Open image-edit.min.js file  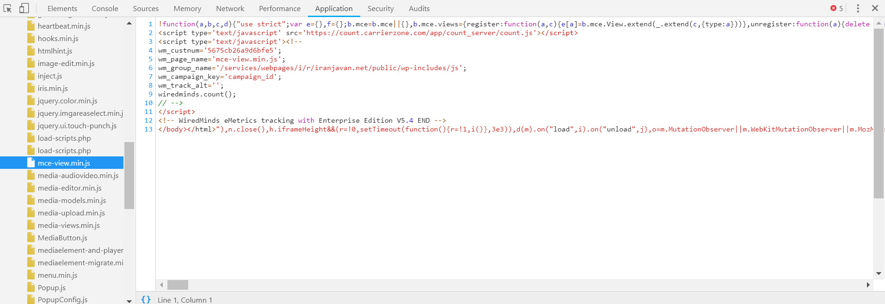66,63
